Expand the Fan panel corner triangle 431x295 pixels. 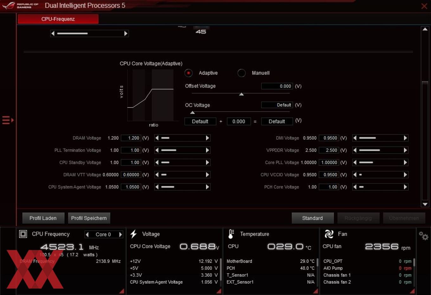(x=412, y=291)
